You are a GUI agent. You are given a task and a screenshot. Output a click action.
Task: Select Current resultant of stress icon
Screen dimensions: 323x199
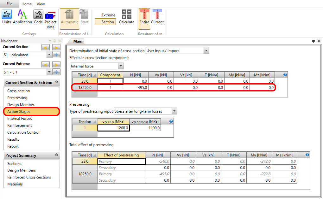pyautogui.click(x=157, y=17)
